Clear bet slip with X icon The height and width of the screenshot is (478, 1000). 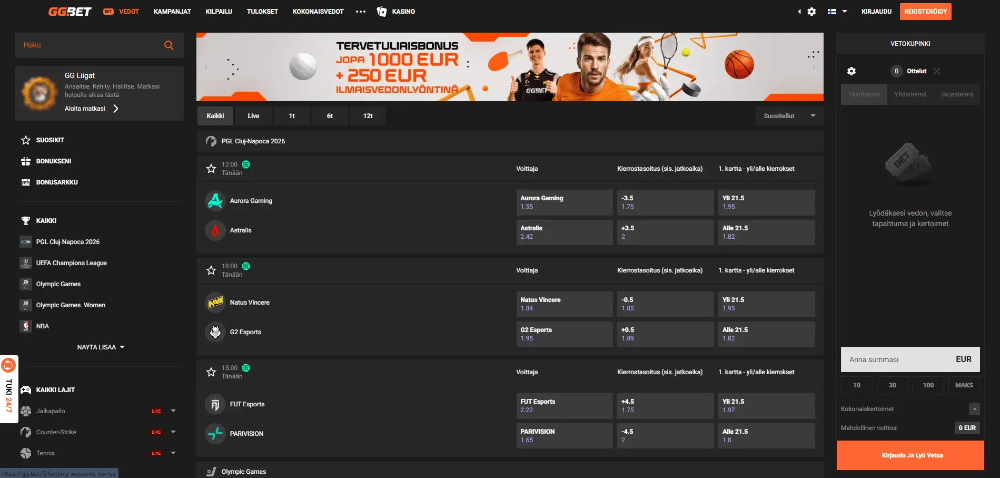tap(936, 71)
